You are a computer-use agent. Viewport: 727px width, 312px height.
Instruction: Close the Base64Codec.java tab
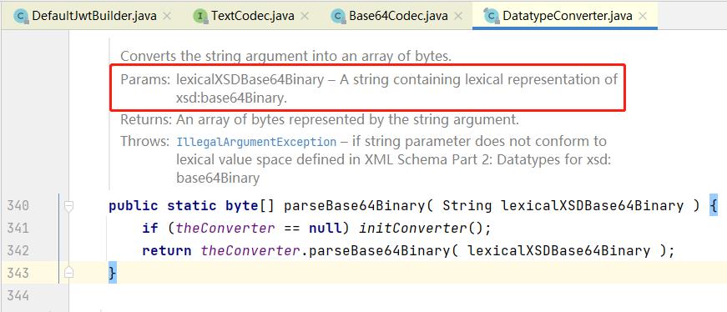[458, 16]
